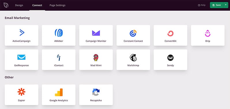Click the Drip droplet icon
This screenshot has height=109, width=230.
(207, 33)
